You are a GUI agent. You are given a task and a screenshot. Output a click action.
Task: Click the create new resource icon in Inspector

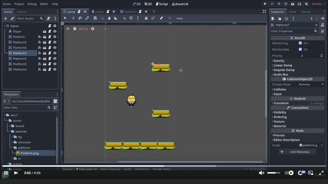[273, 18]
